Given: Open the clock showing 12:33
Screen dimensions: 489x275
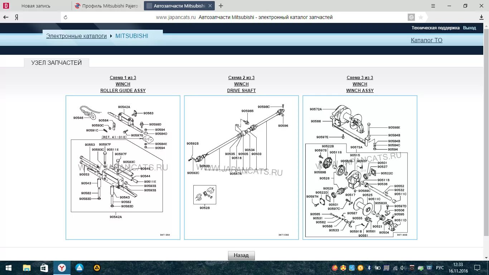Looking at the screenshot, I should pyautogui.click(x=458, y=268).
